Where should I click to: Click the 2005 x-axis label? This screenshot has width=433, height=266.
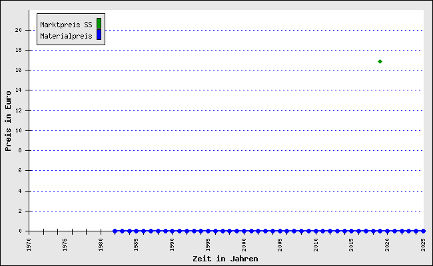[x=280, y=245]
